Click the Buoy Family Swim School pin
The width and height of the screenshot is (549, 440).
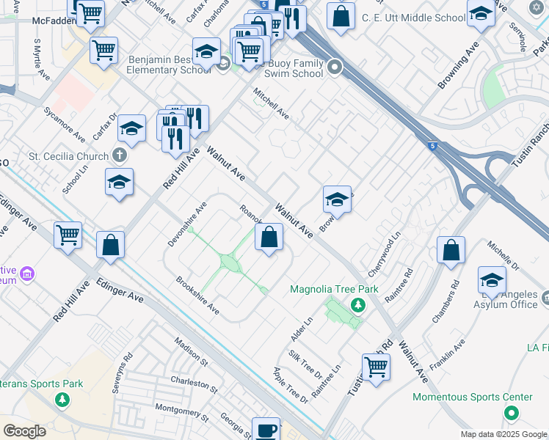coord(335,67)
